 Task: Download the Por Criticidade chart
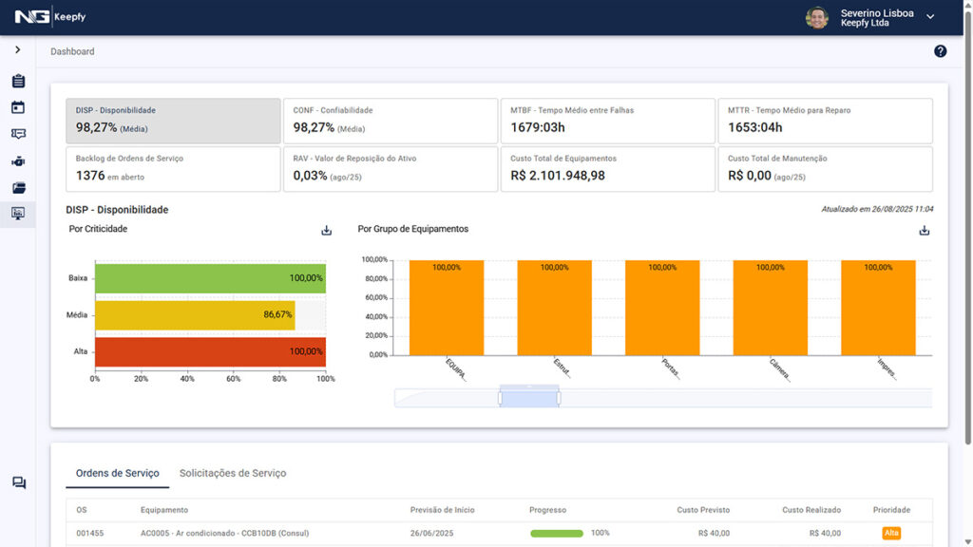[x=326, y=230]
